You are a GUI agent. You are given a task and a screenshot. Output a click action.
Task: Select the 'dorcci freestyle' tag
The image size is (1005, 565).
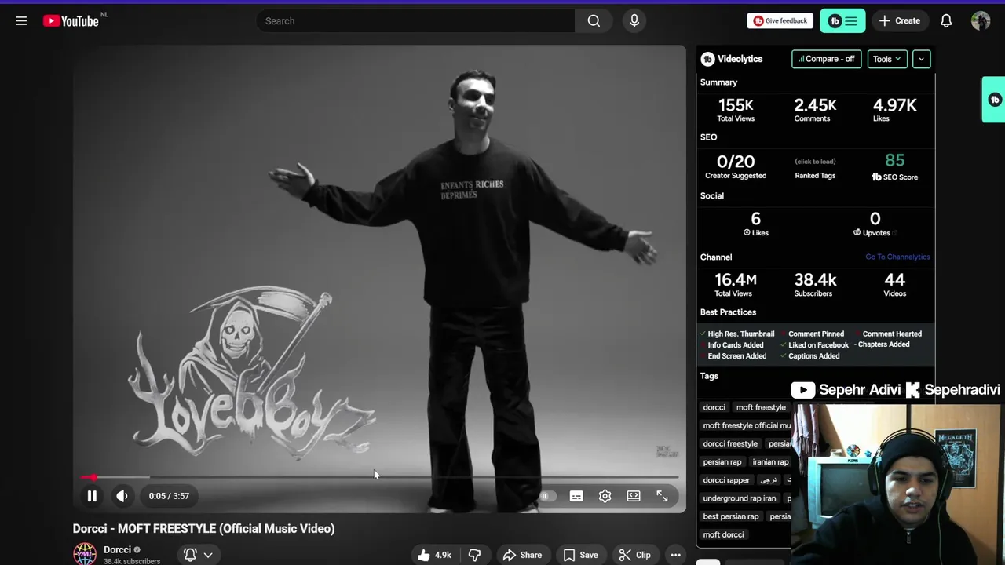pyautogui.click(x=730, y=443)
